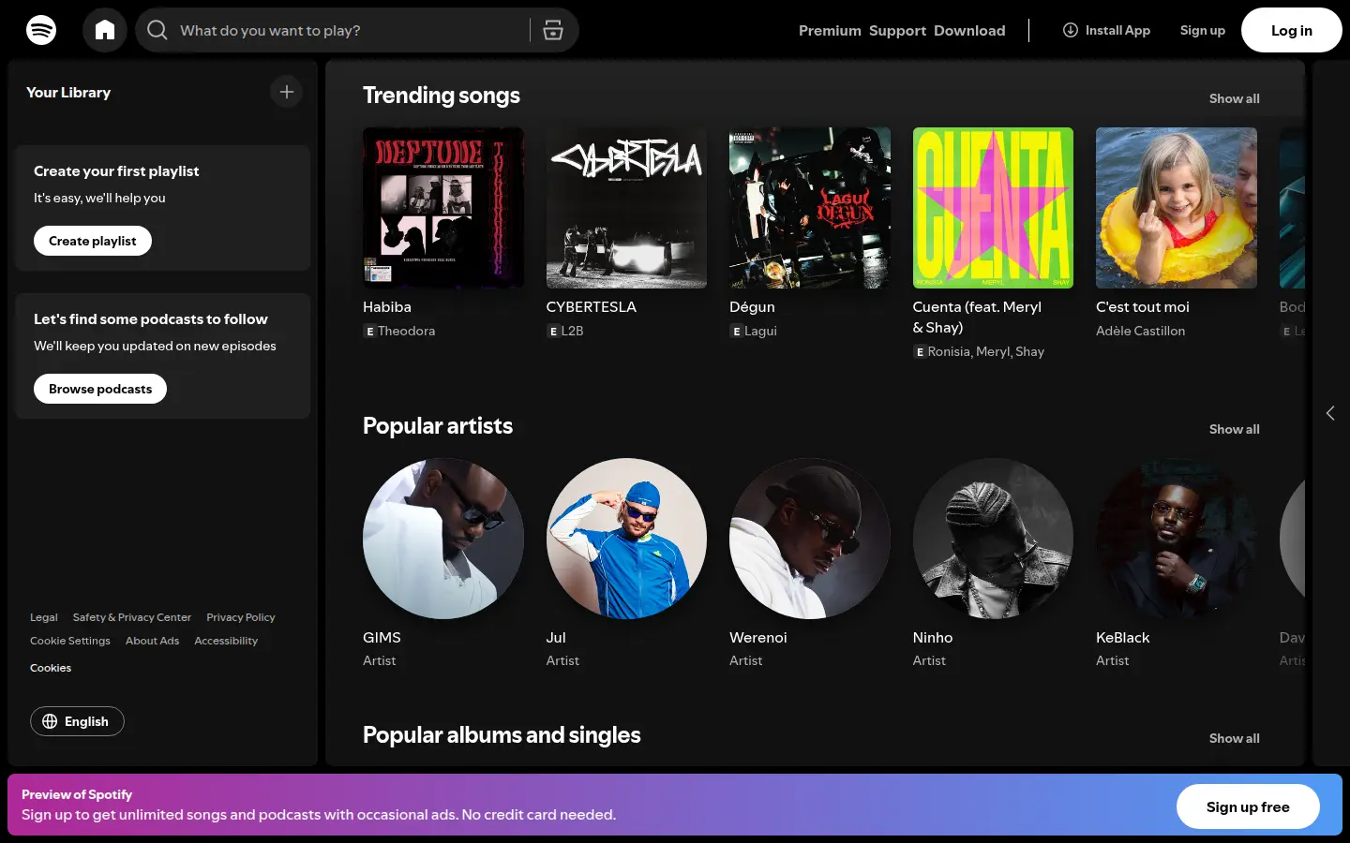The image size is (1350, 843).
Task: Open the Legal footer link
Action: coord(44,617)
